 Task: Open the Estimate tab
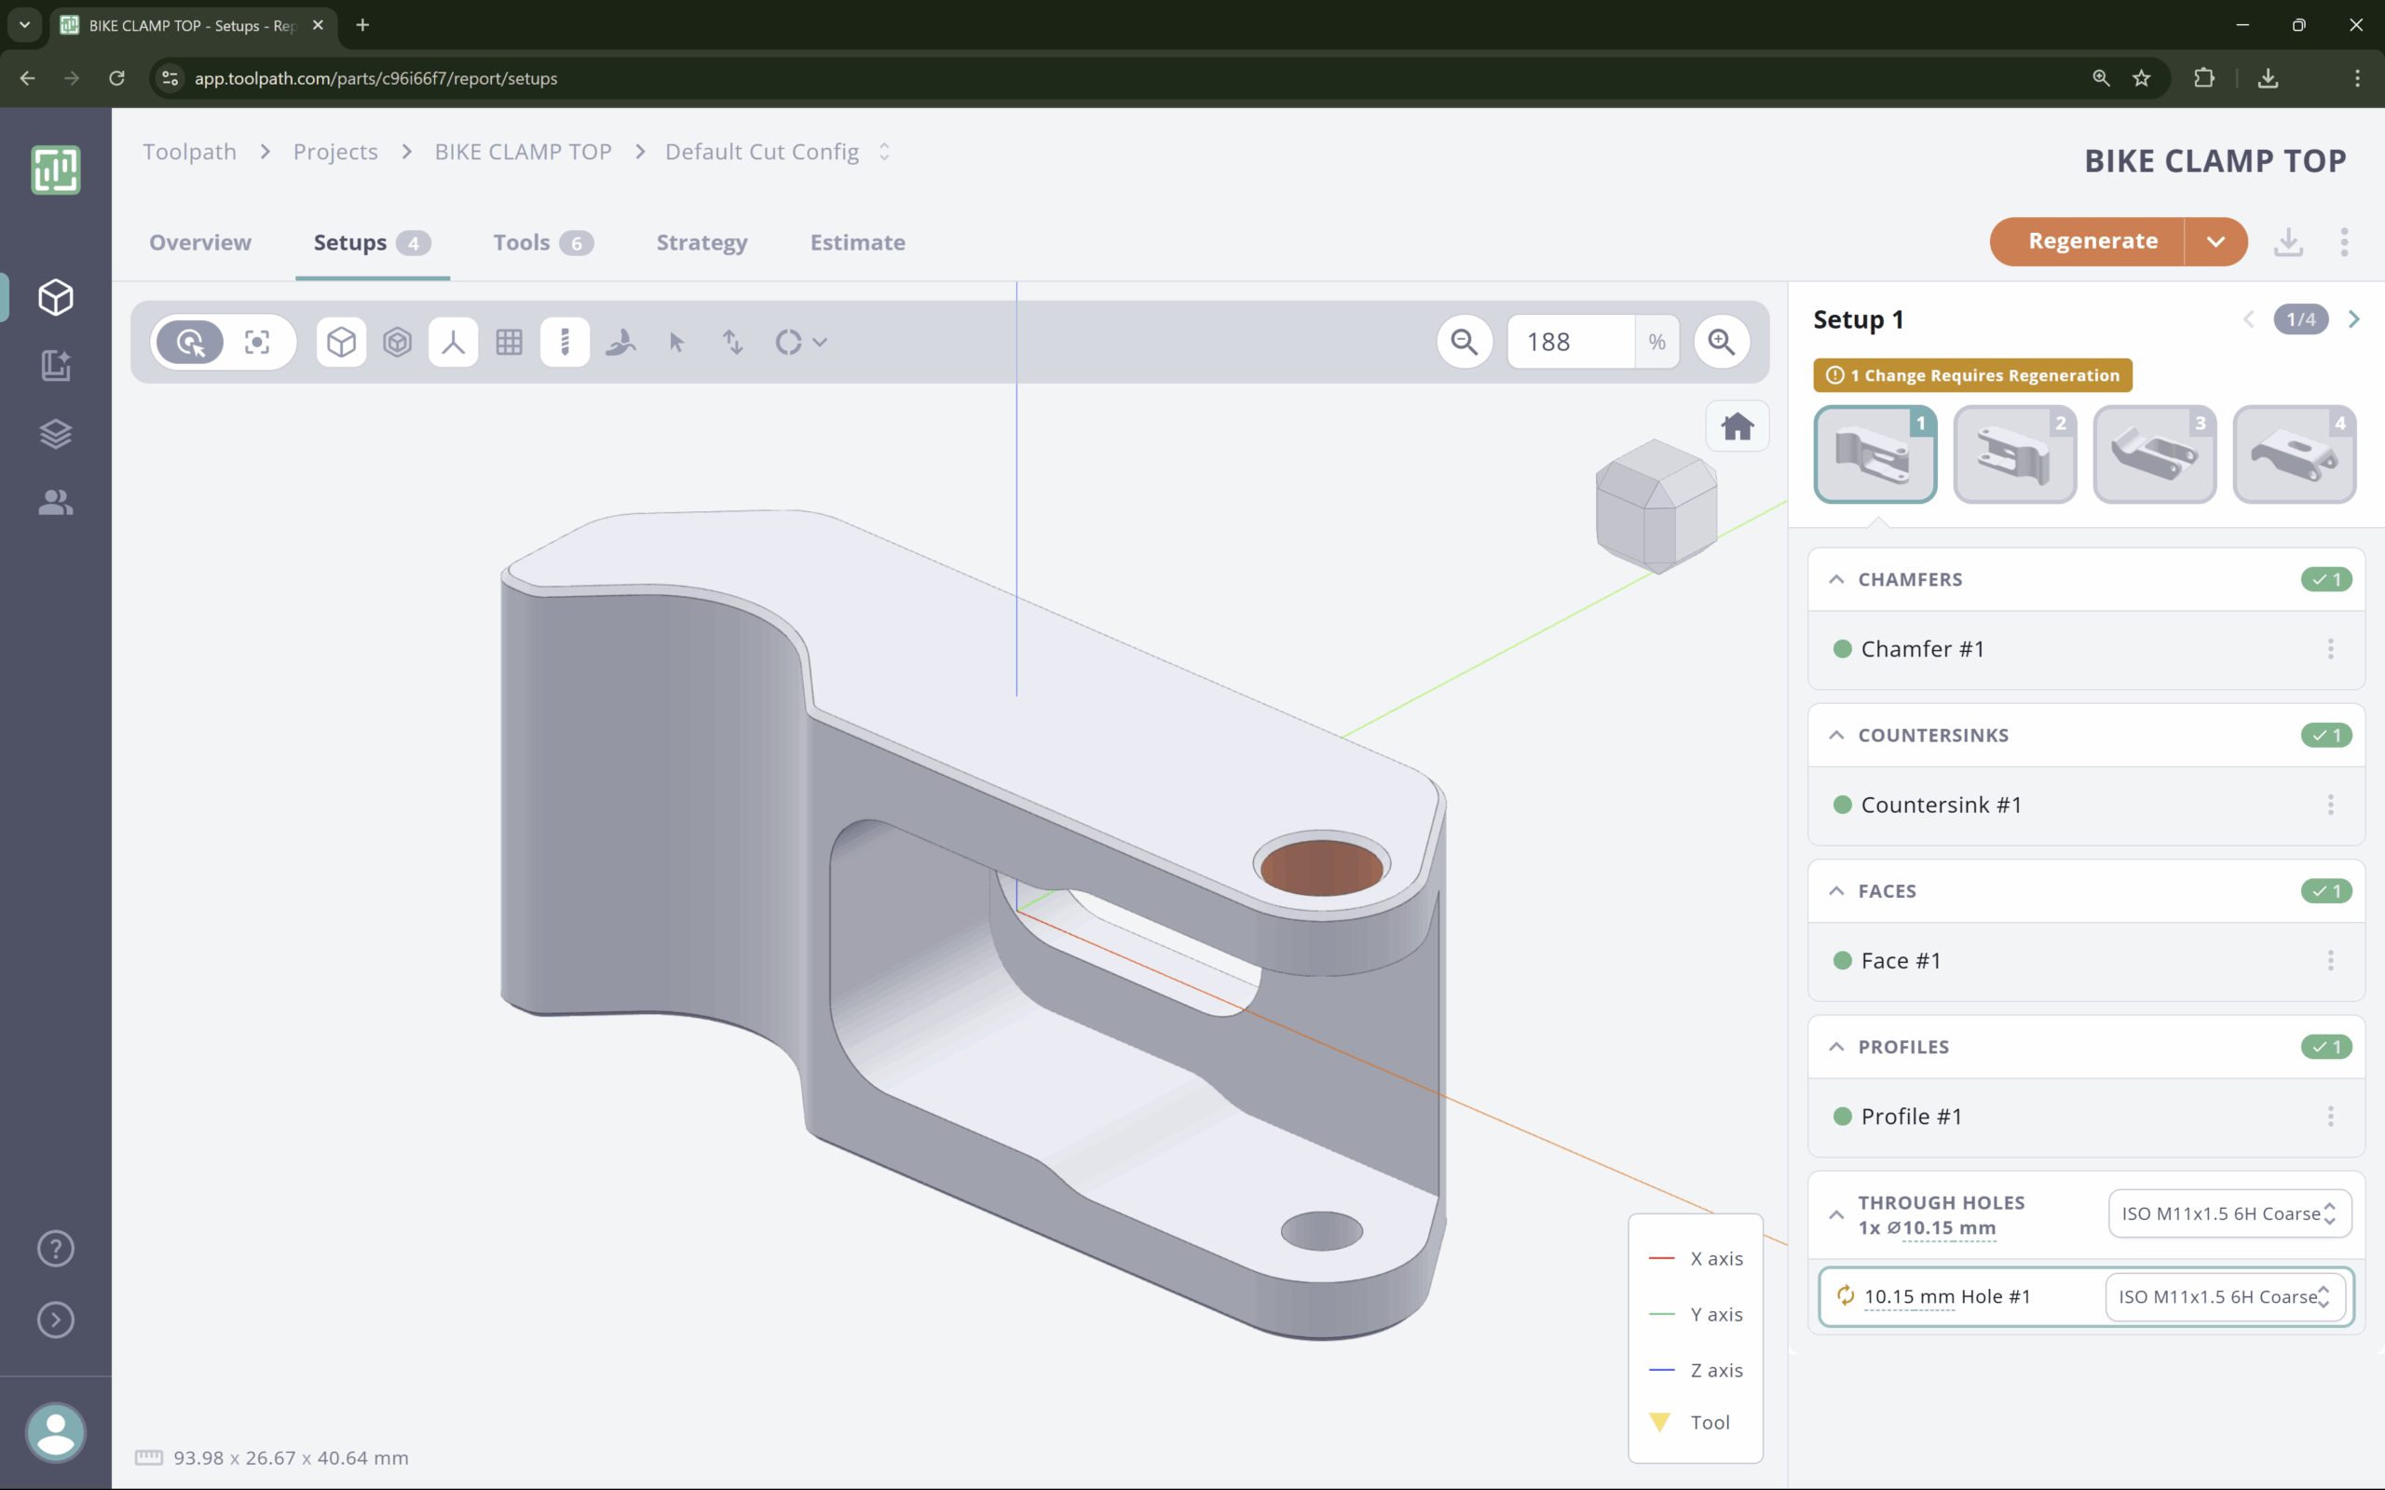point(856,242)
